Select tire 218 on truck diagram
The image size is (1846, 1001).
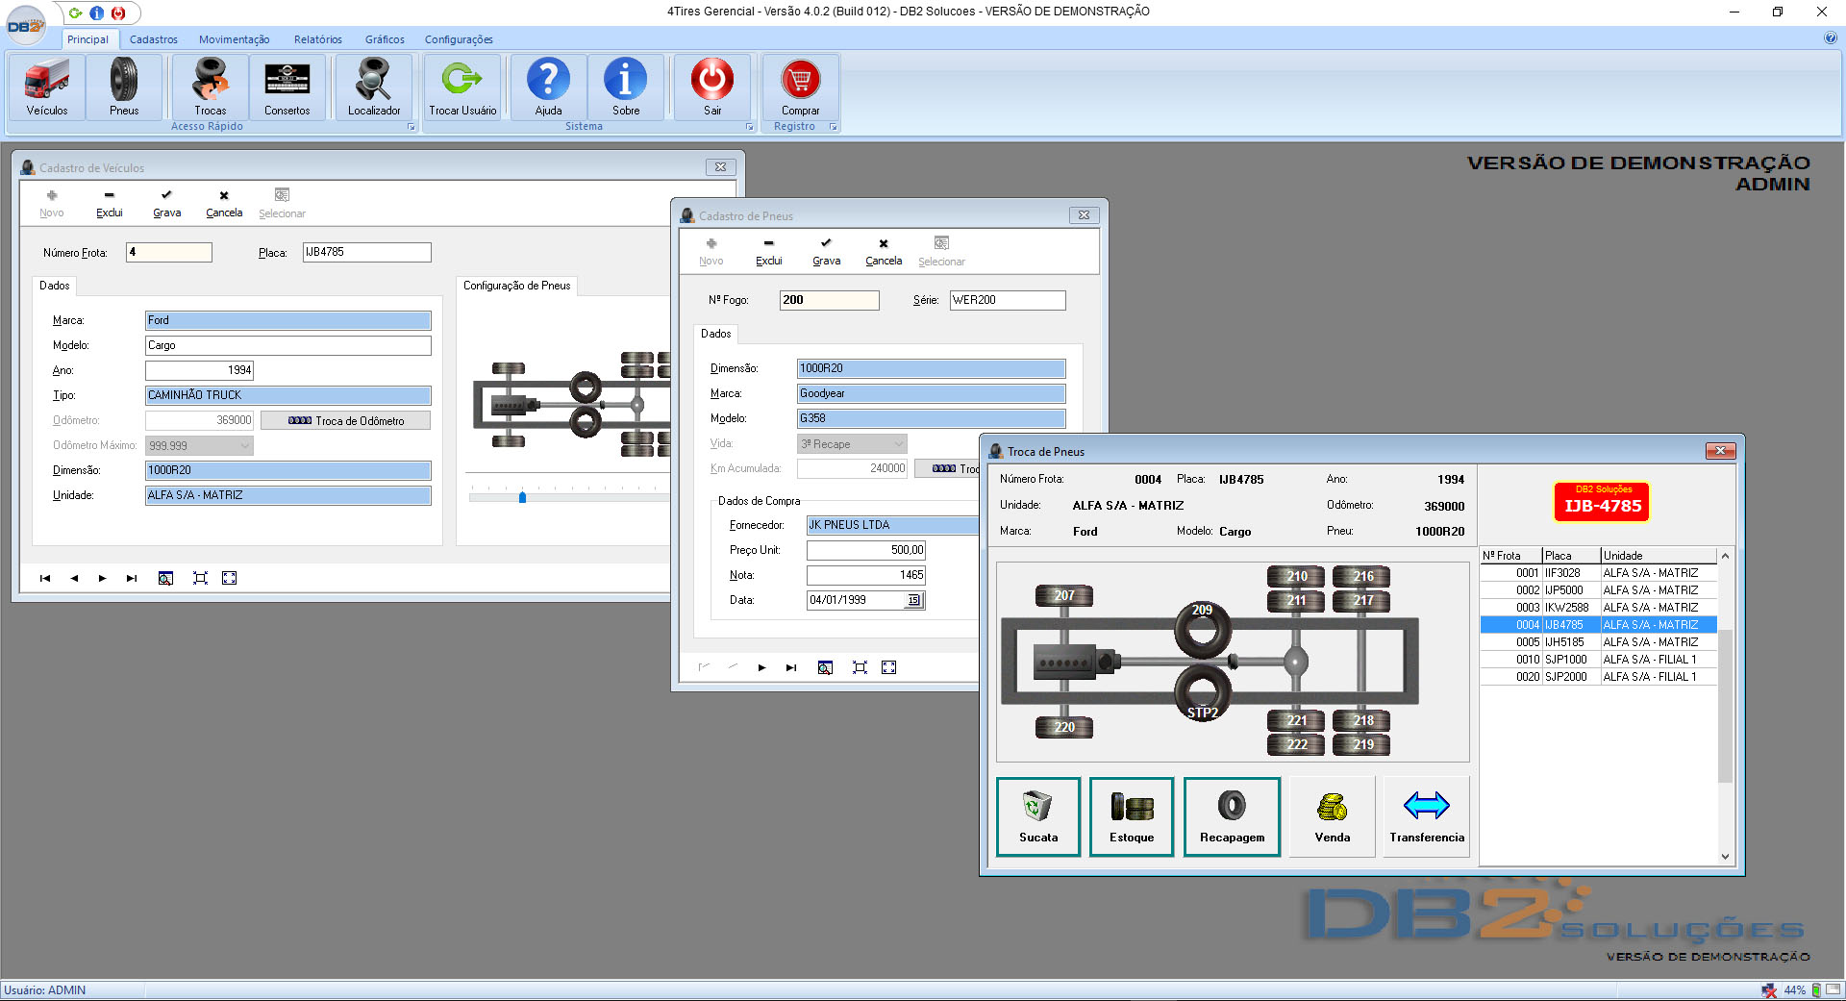1361,720
